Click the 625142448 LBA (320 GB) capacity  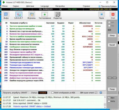[x=101, y=9]
